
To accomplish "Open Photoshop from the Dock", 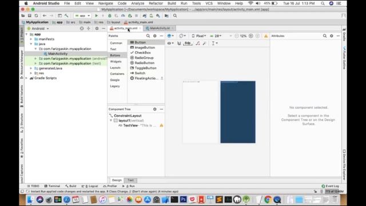I will pyautogui.click(x=184, y=200).
